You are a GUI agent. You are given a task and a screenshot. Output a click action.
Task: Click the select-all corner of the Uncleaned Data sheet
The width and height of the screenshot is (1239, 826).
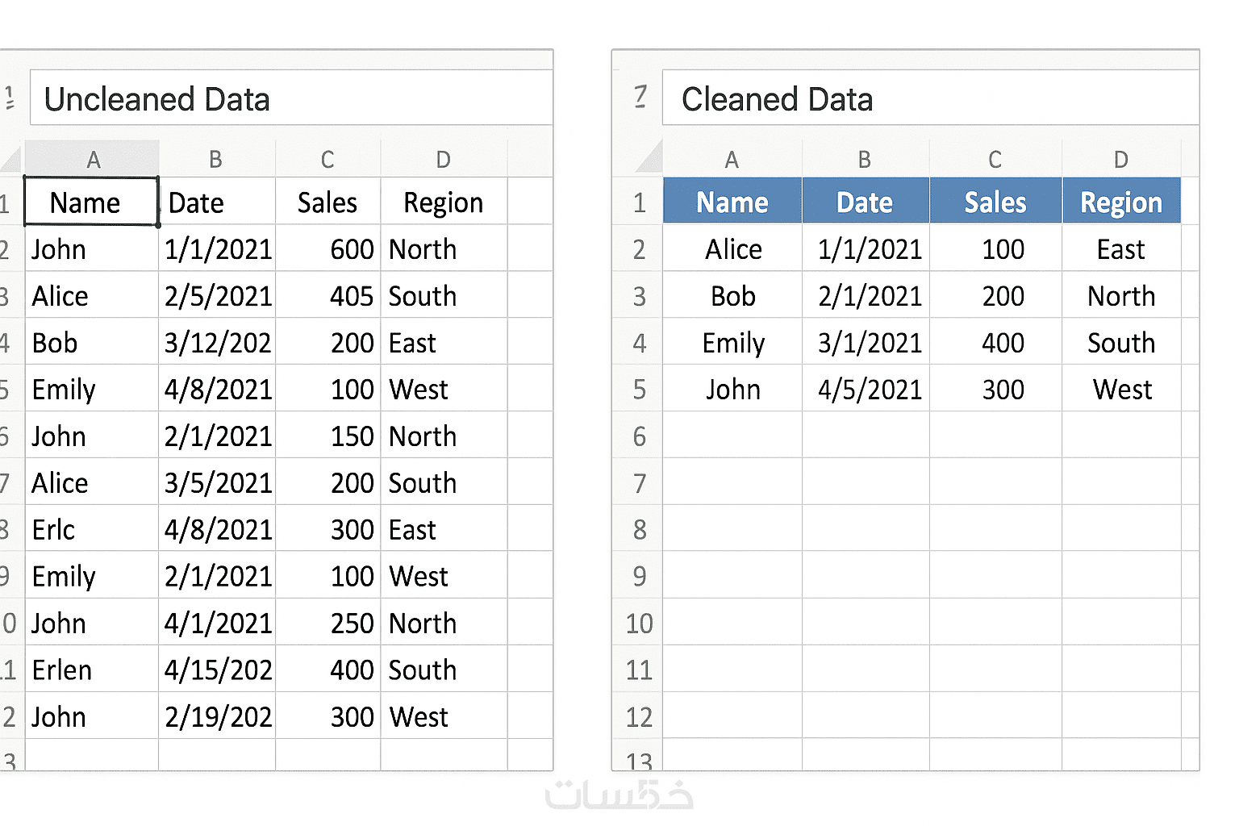11,159
